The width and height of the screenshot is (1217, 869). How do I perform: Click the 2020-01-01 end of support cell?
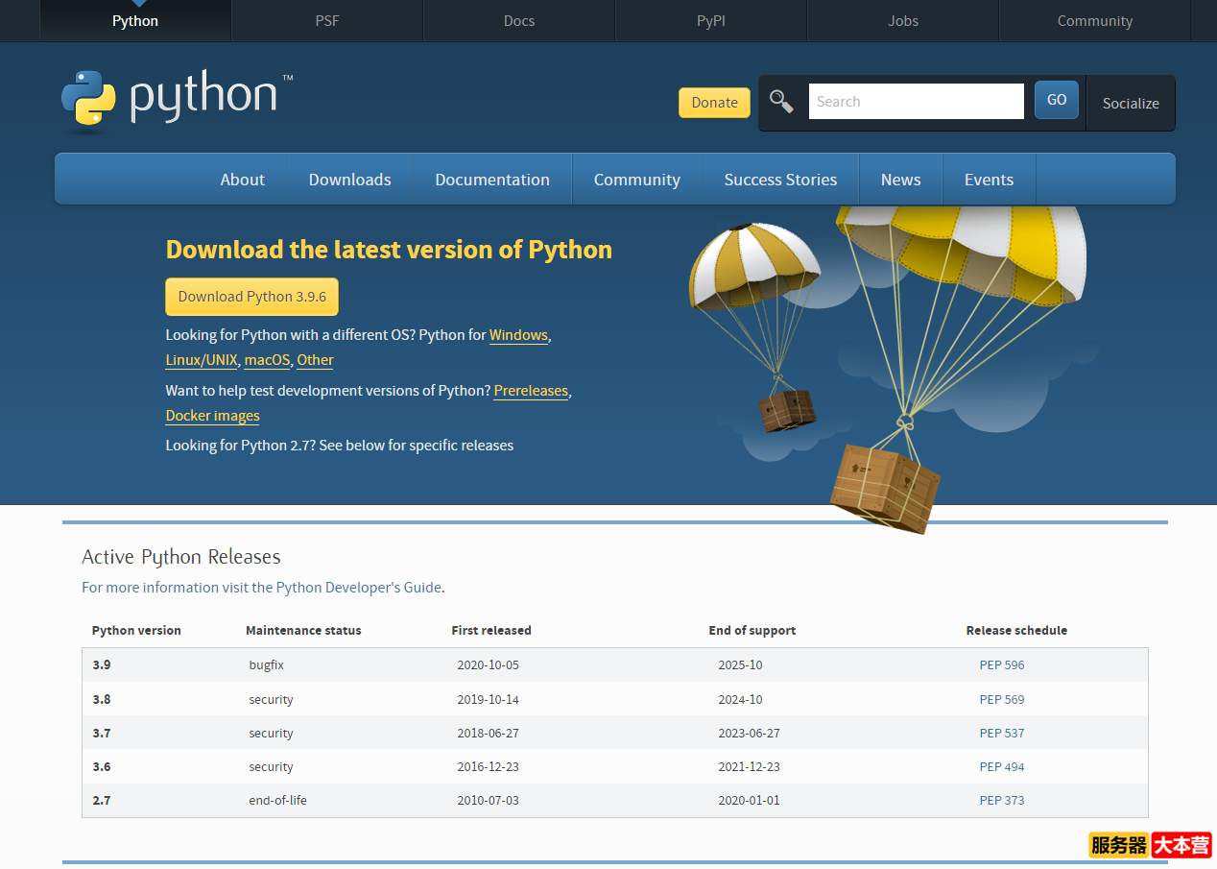(749, 800)
